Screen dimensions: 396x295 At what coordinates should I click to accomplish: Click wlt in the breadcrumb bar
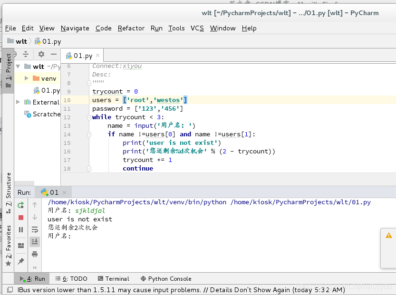(x=18, y=41)
